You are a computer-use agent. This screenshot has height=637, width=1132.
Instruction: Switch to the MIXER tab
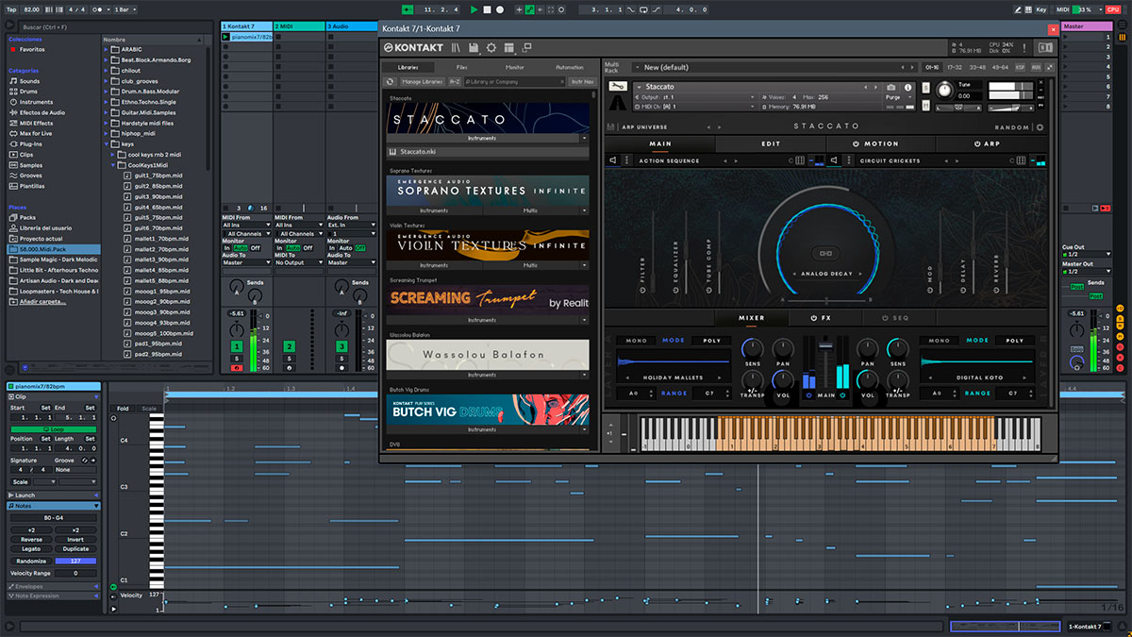[x=752, y=318]
